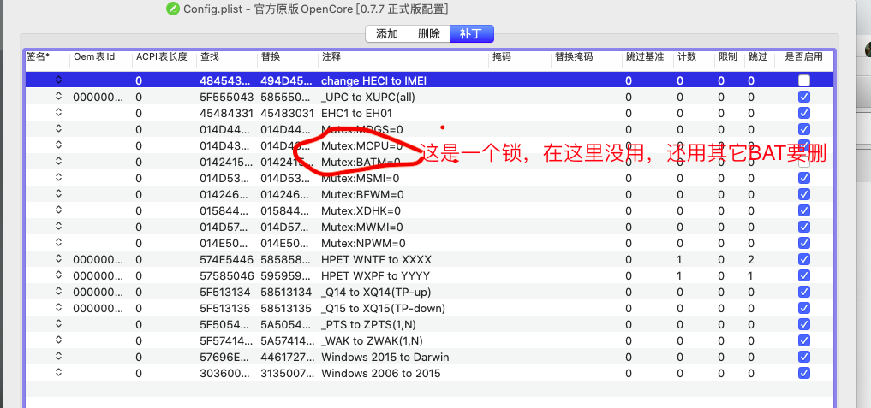The width and height of the screenshot is (871, 408).
Task: Open signature stepper for change HECI to IMEI row
Action: click(59, 80)
